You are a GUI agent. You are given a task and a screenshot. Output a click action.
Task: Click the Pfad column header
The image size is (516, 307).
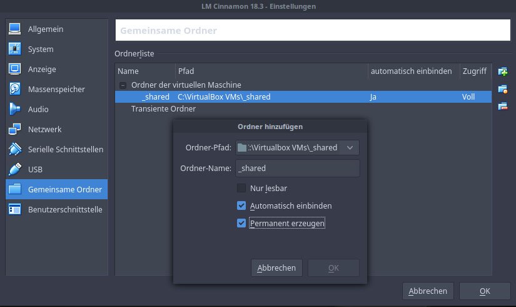[271, 71]
